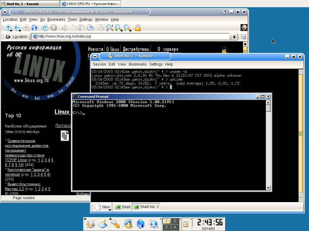Switch to virtual desktop 2 in pager

pyautogui.click(x=175, y=221)
